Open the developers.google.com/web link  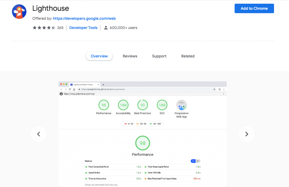coord(84,18)
